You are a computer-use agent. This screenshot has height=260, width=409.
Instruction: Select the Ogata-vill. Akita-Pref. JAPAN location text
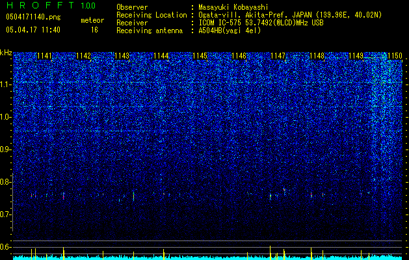(x=290, y=15)
